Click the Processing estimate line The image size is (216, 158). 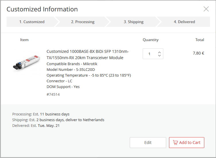click(x=41, y=114)
